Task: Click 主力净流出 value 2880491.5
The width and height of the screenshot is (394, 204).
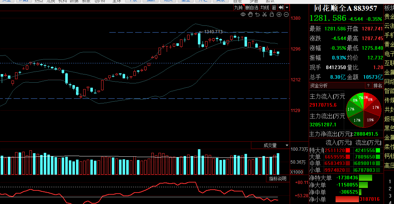Action: click(366, 134)
